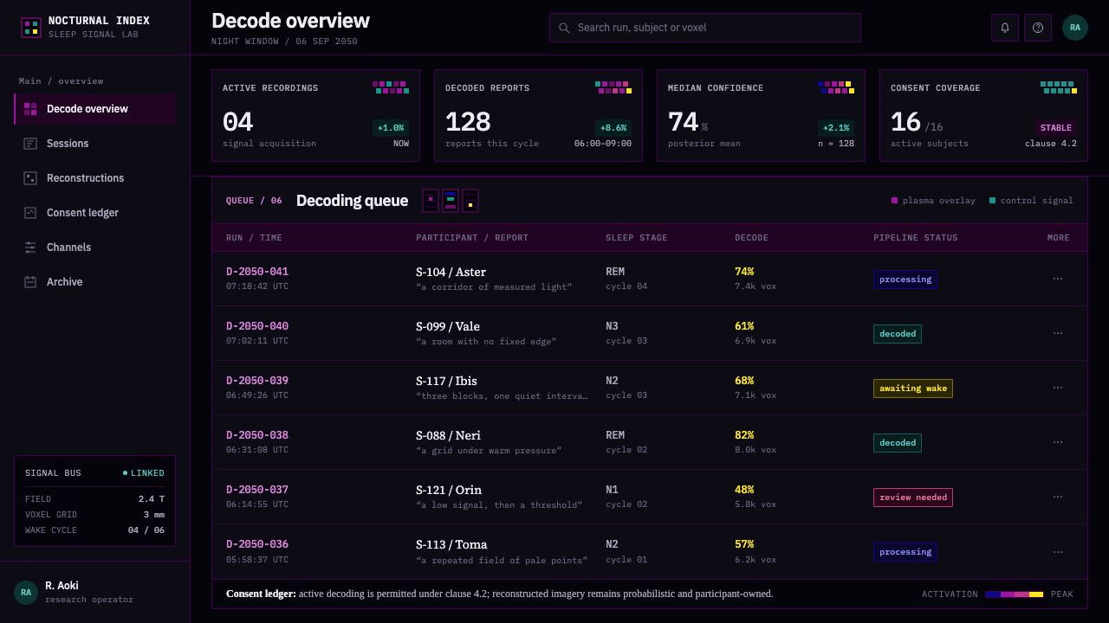Screen dimensions: 1109x623
Task: Go to Sessions page
Action: pyautogui.click(x=95, y=144)
